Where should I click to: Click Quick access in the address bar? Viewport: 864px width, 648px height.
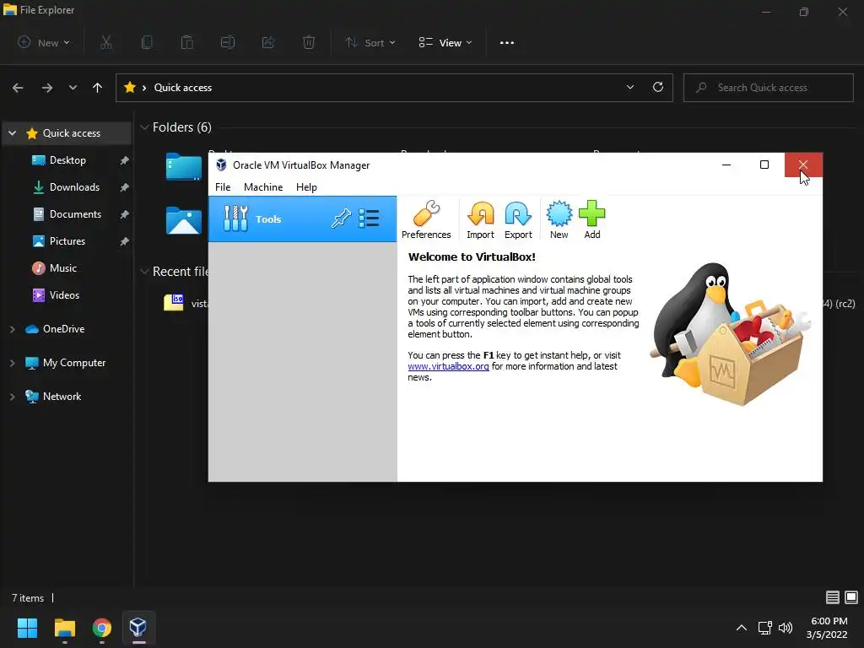[183, 88]
